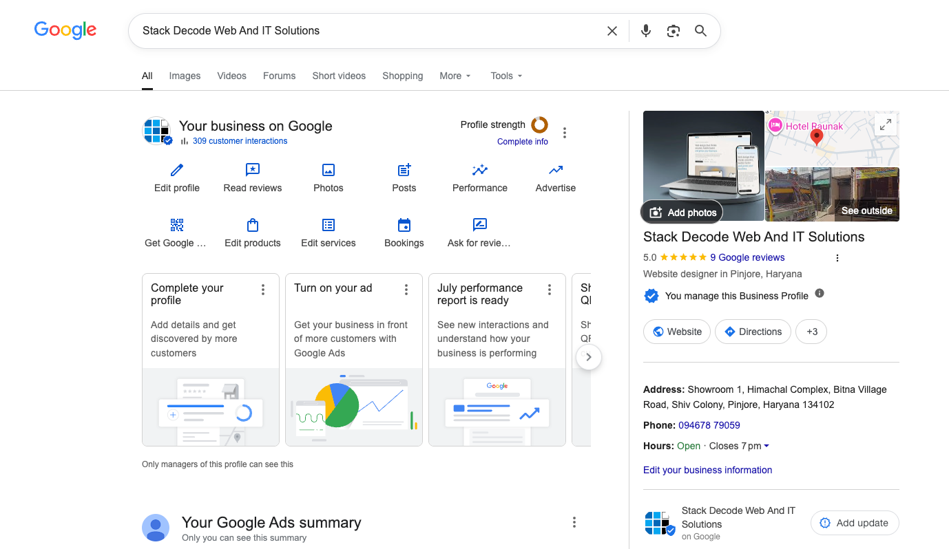
Task: Open July performance report is ready card
Action: click(x=497, y=360)
